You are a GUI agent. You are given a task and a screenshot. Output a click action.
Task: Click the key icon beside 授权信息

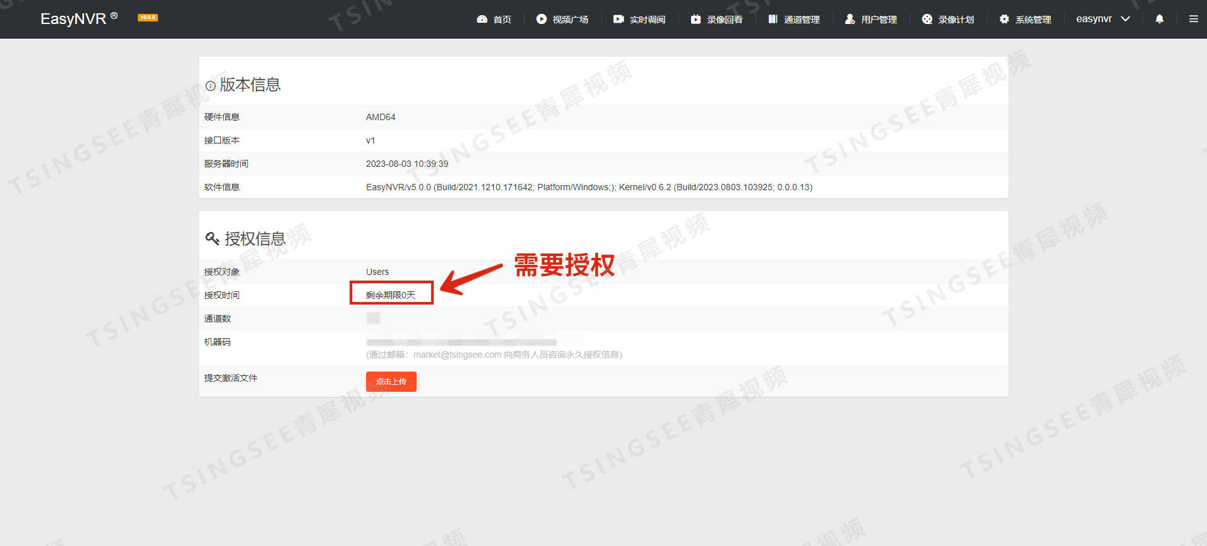coord(212,239)
